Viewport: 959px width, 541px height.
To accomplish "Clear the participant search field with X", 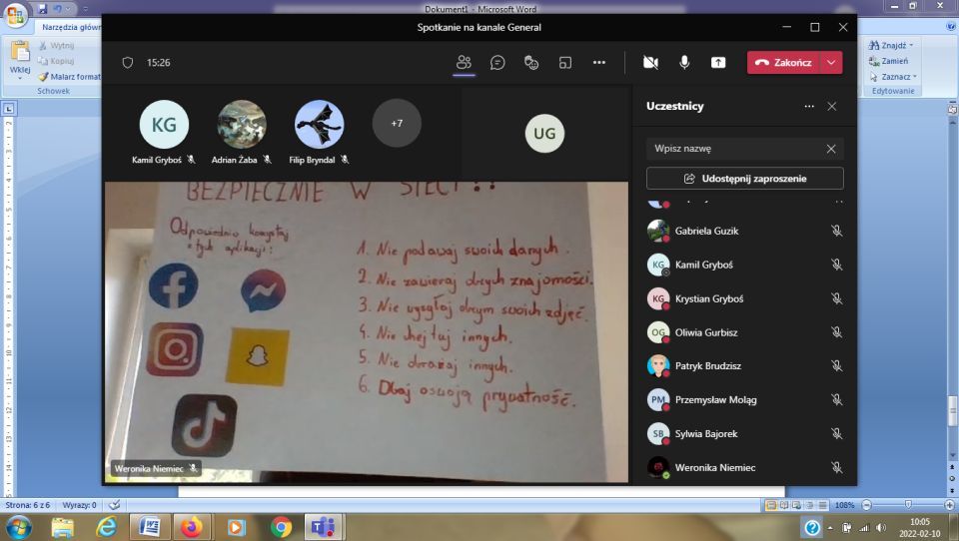I will (x=830, y=149).
